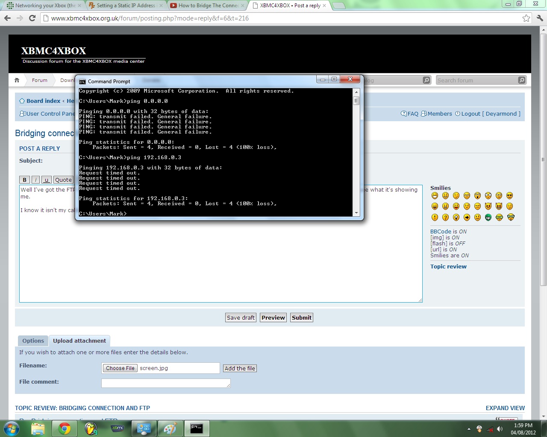Preview the reply post
547x437 pixels.
pyautogui.click(x=273, y=318)
